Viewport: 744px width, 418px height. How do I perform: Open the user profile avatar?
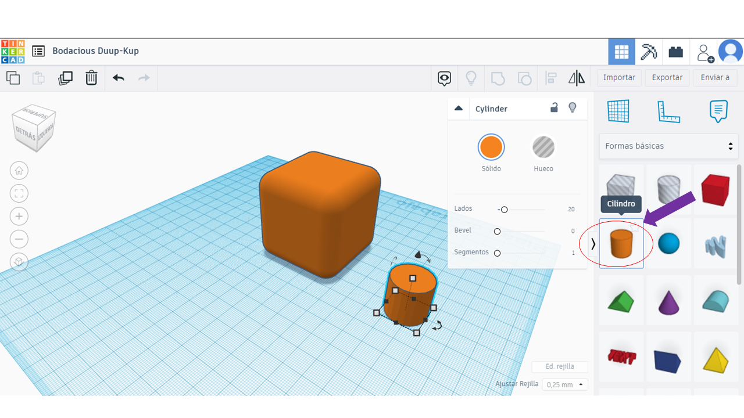[731, 52]
